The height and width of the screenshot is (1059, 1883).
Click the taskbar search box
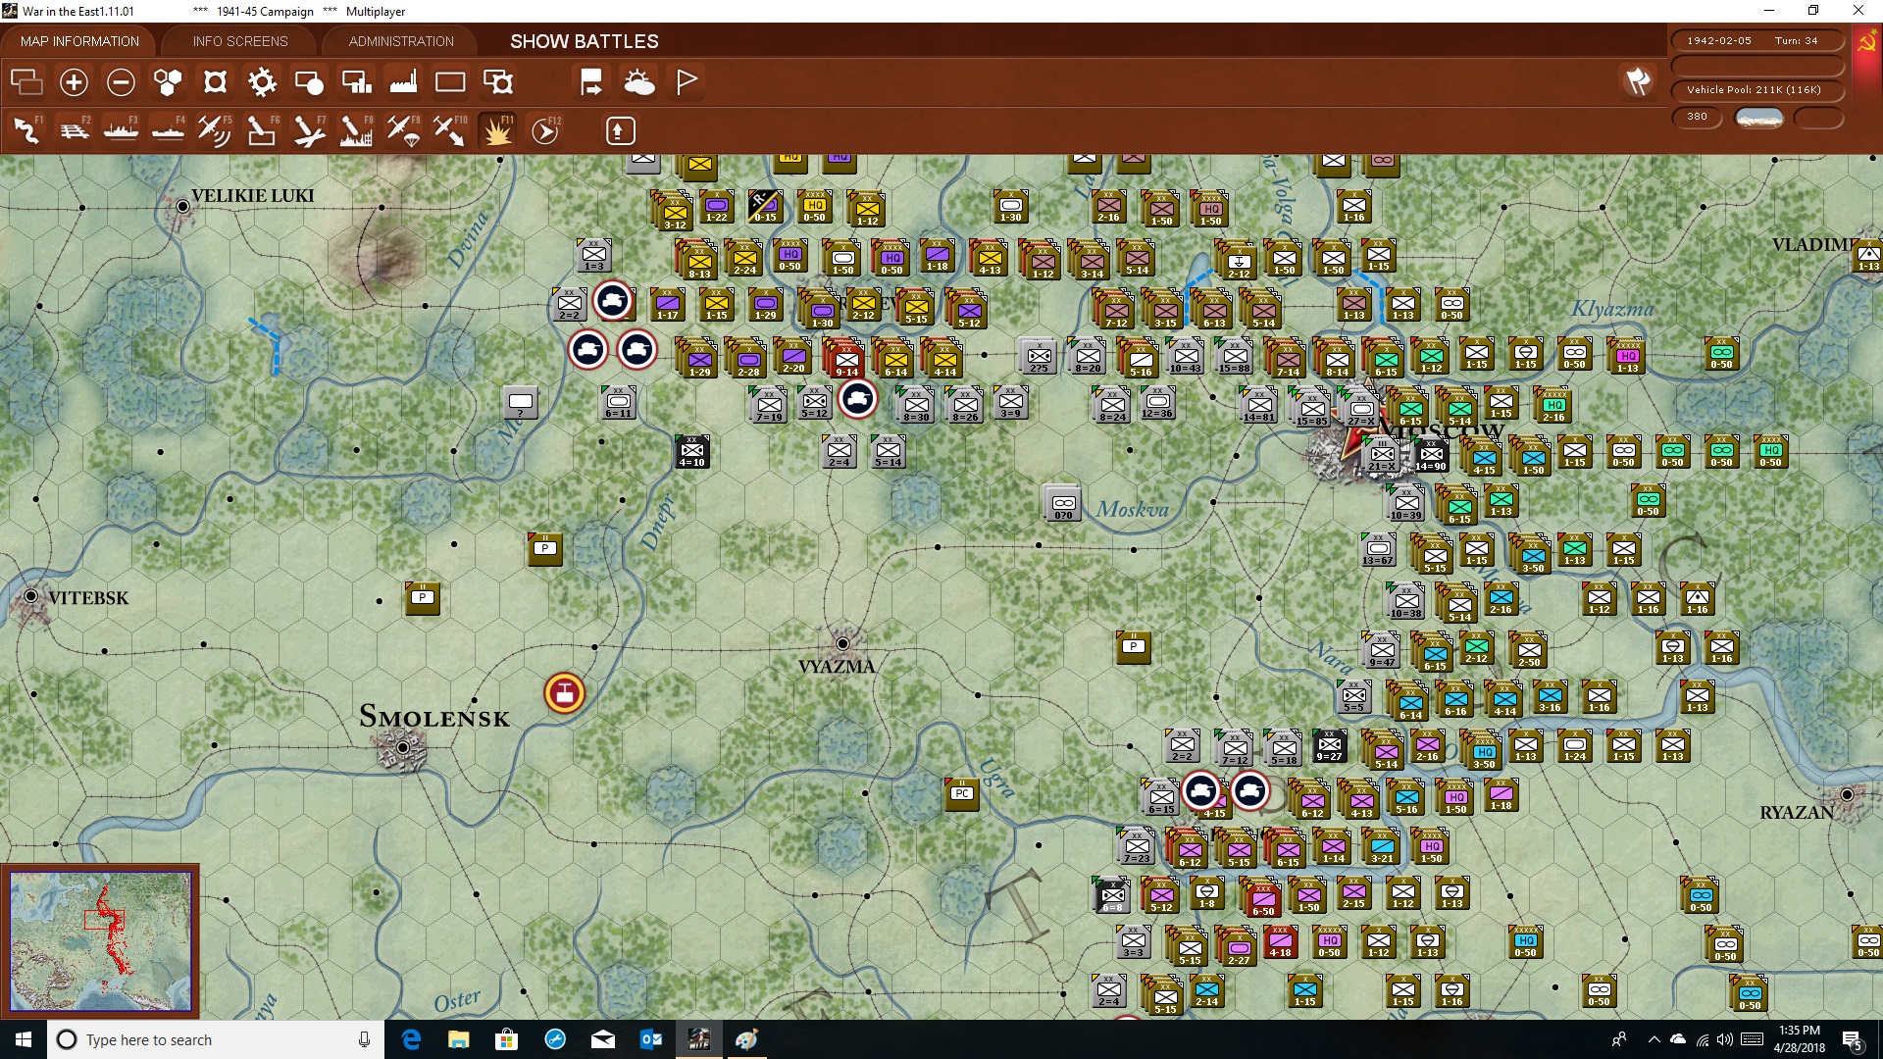(x=216, y=1039)
